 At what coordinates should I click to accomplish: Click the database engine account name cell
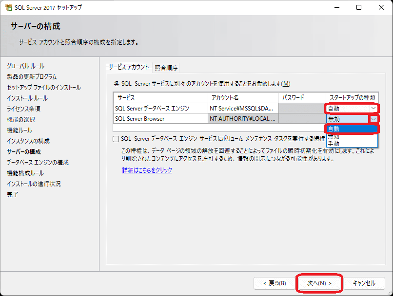tap(243, 109)
